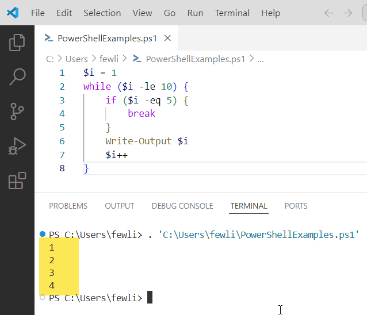Image resolution: width=367 pixels, height=315 pixels.
Task: Open the File menu
Action: (x=37, y=13)
